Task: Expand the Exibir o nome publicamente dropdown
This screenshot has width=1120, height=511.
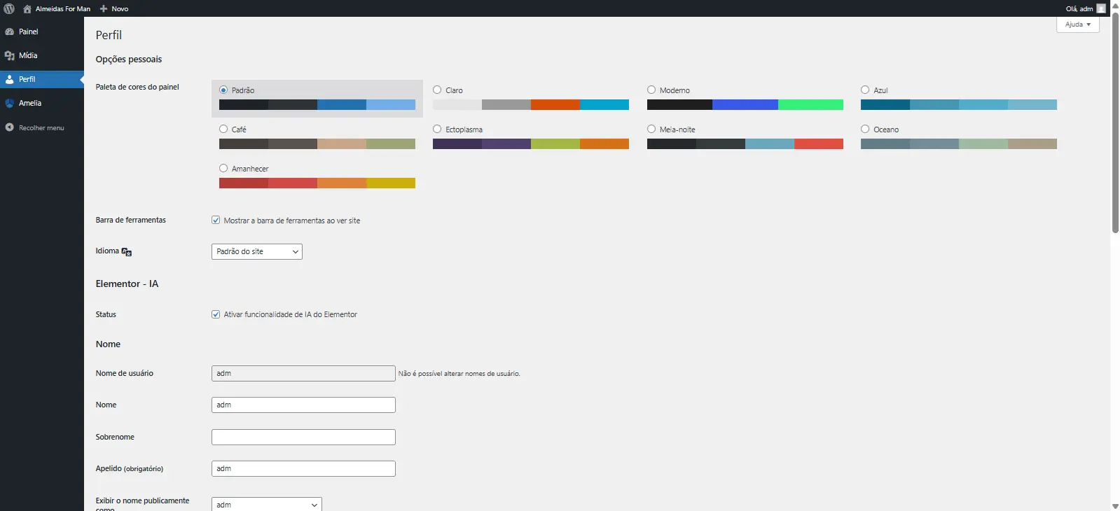Action: click(x=266, y=504)
